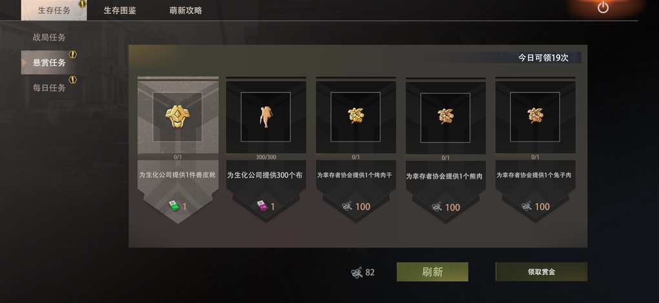Click the purple ticket reward icon

(262, 206)
